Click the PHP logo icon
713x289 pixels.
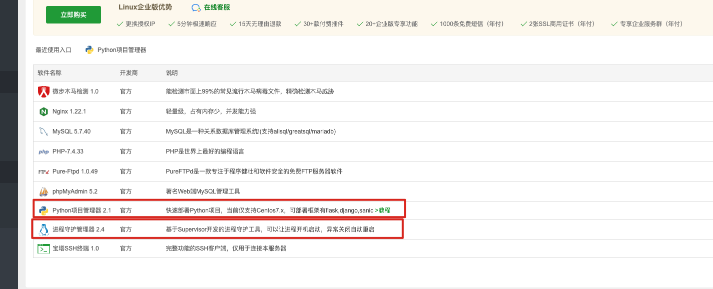(44, 151)
